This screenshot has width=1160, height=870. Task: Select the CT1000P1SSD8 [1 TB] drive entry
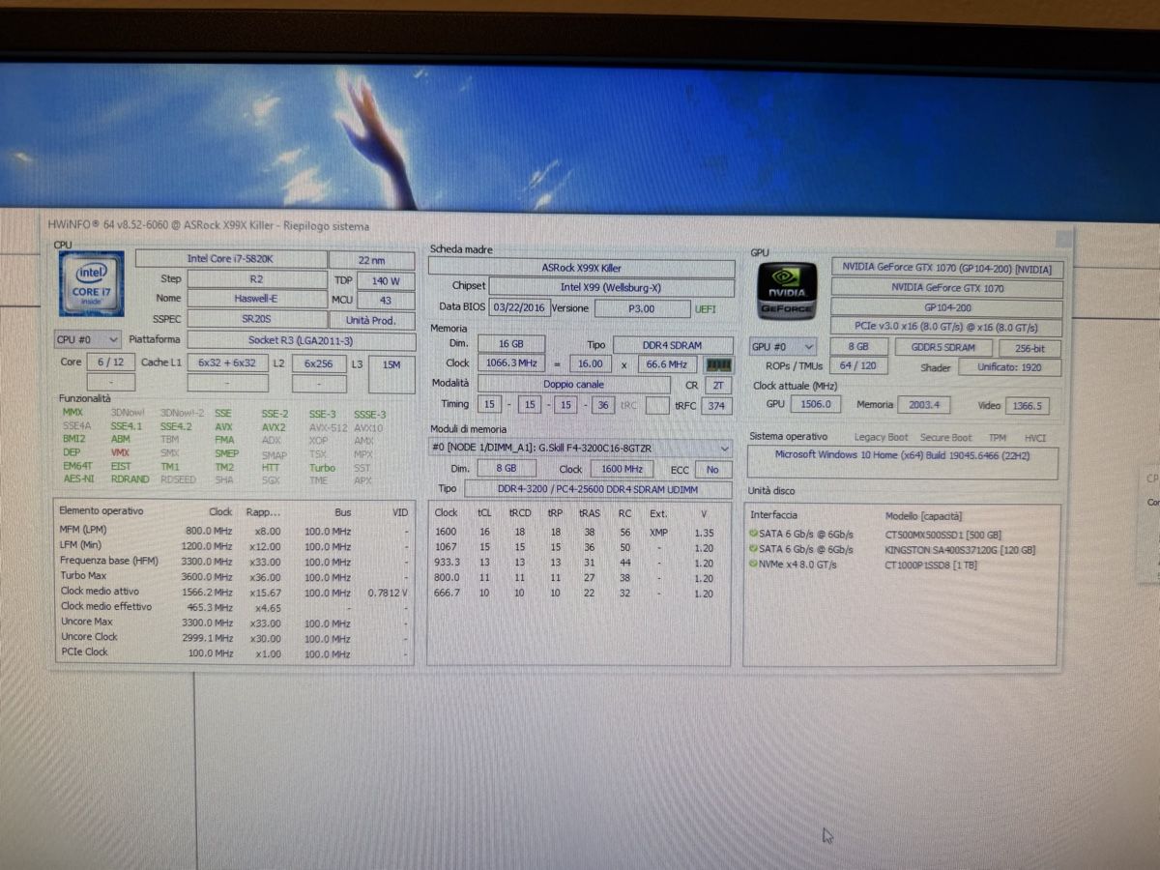(x=931, y=565)
